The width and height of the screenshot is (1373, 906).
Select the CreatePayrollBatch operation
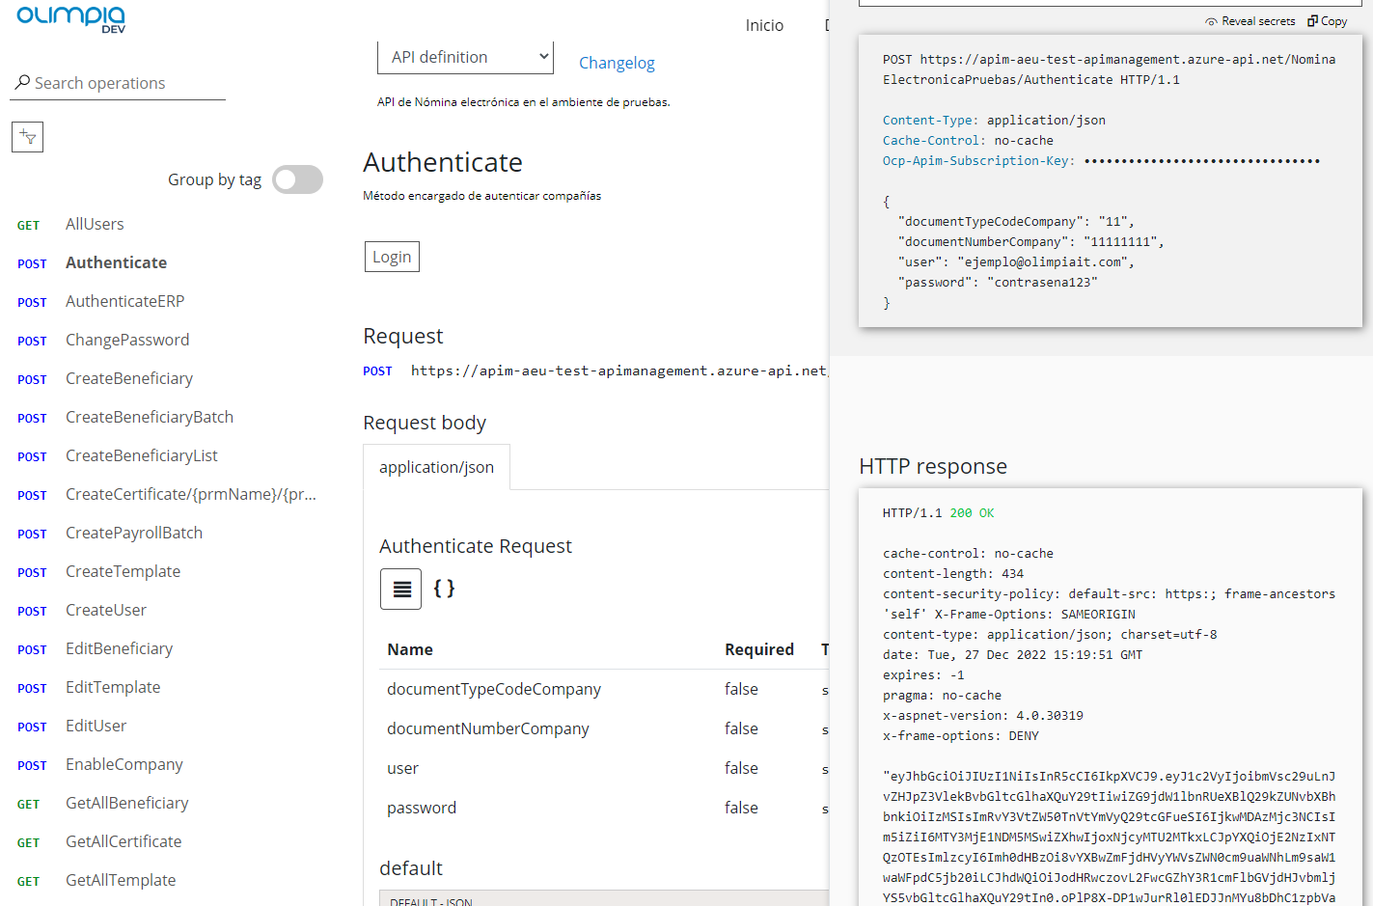click(134, 533)
